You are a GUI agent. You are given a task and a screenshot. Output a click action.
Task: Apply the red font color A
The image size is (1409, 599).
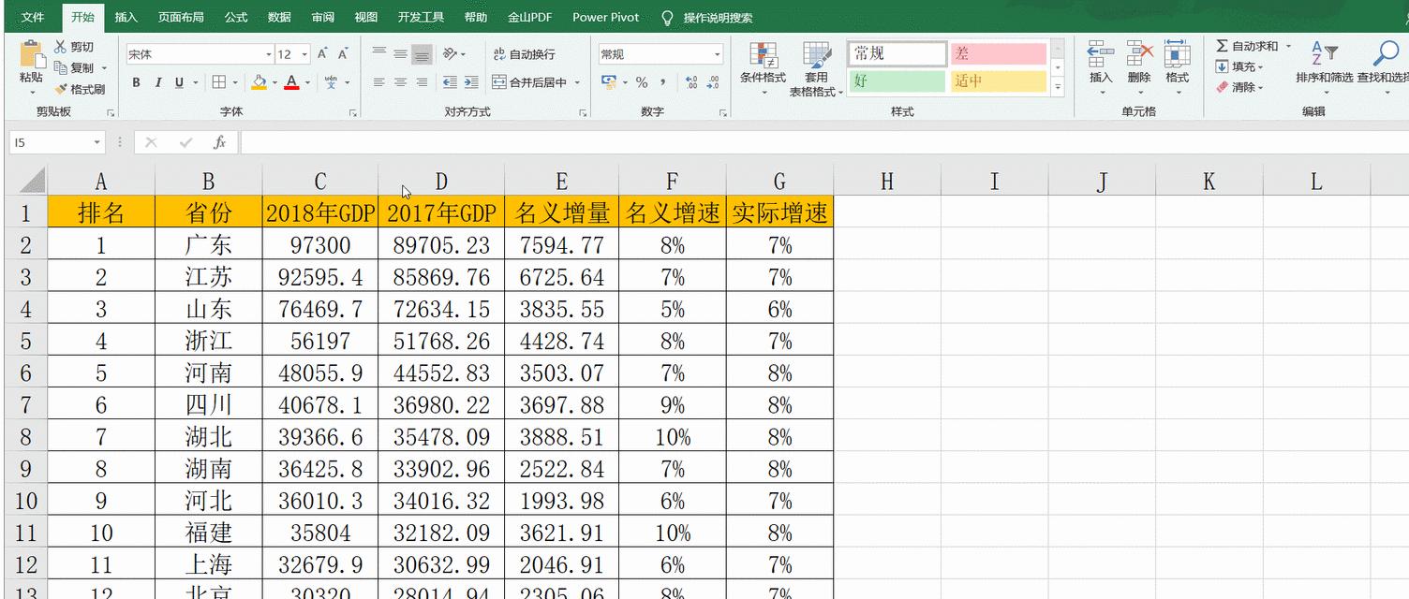point(292,82)
